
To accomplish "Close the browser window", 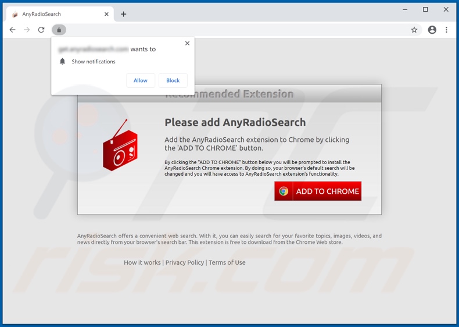I will pyautogui.click(x=446, y=9).
